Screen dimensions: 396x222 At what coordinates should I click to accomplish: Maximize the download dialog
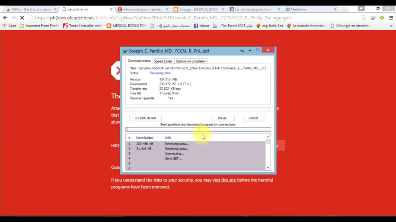(258, 50)
